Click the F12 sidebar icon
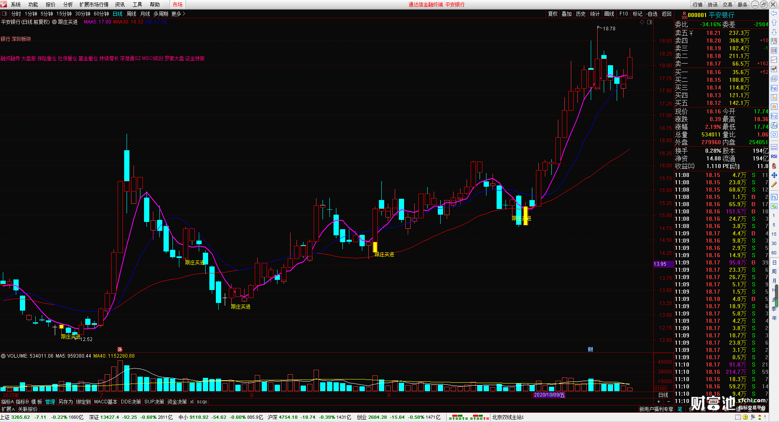Viewport: 779px width, 422px height. click(x=774, y=116)
